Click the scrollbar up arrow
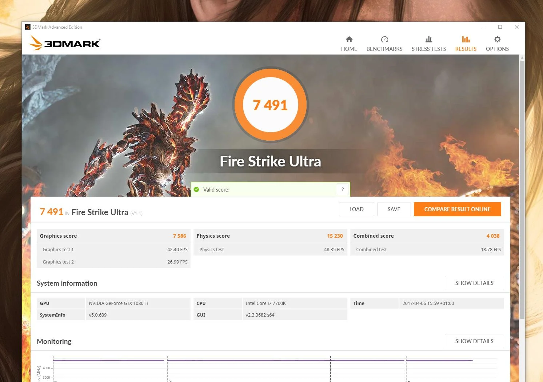The width and height of the screenshot is (543, 382). [x=522, y=58]
